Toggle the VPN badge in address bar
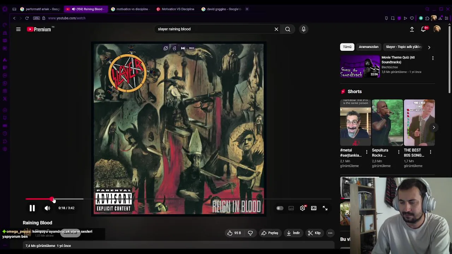452x254 pixels. pos(36,18)
